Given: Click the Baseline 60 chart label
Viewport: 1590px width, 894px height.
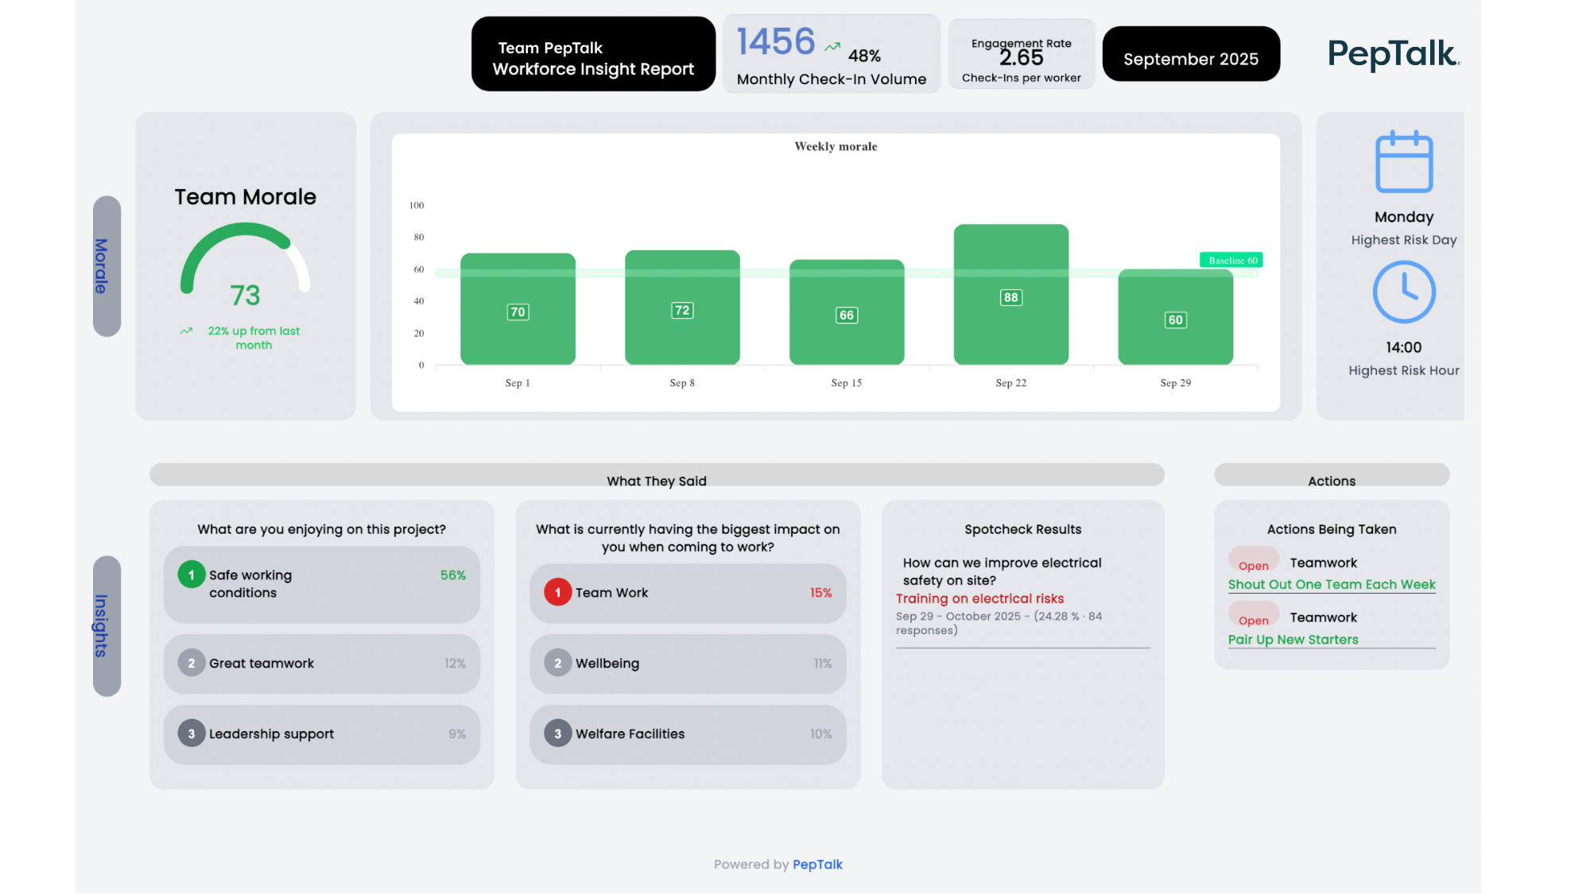Looking at the screenshot, I should pyautogui.click(x=1231, y=260).
